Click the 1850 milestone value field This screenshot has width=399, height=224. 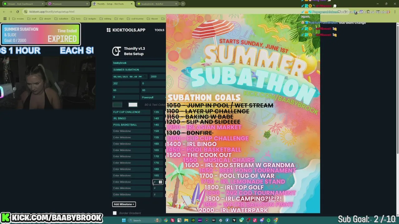pyautogui.click(x=158, y=175)
